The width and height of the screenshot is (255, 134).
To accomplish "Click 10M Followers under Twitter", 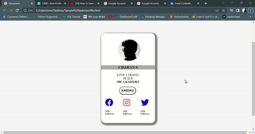I will 145,112.
